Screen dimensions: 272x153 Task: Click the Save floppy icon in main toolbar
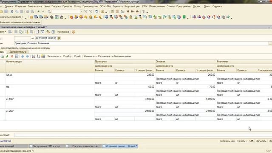coord(6,11)
